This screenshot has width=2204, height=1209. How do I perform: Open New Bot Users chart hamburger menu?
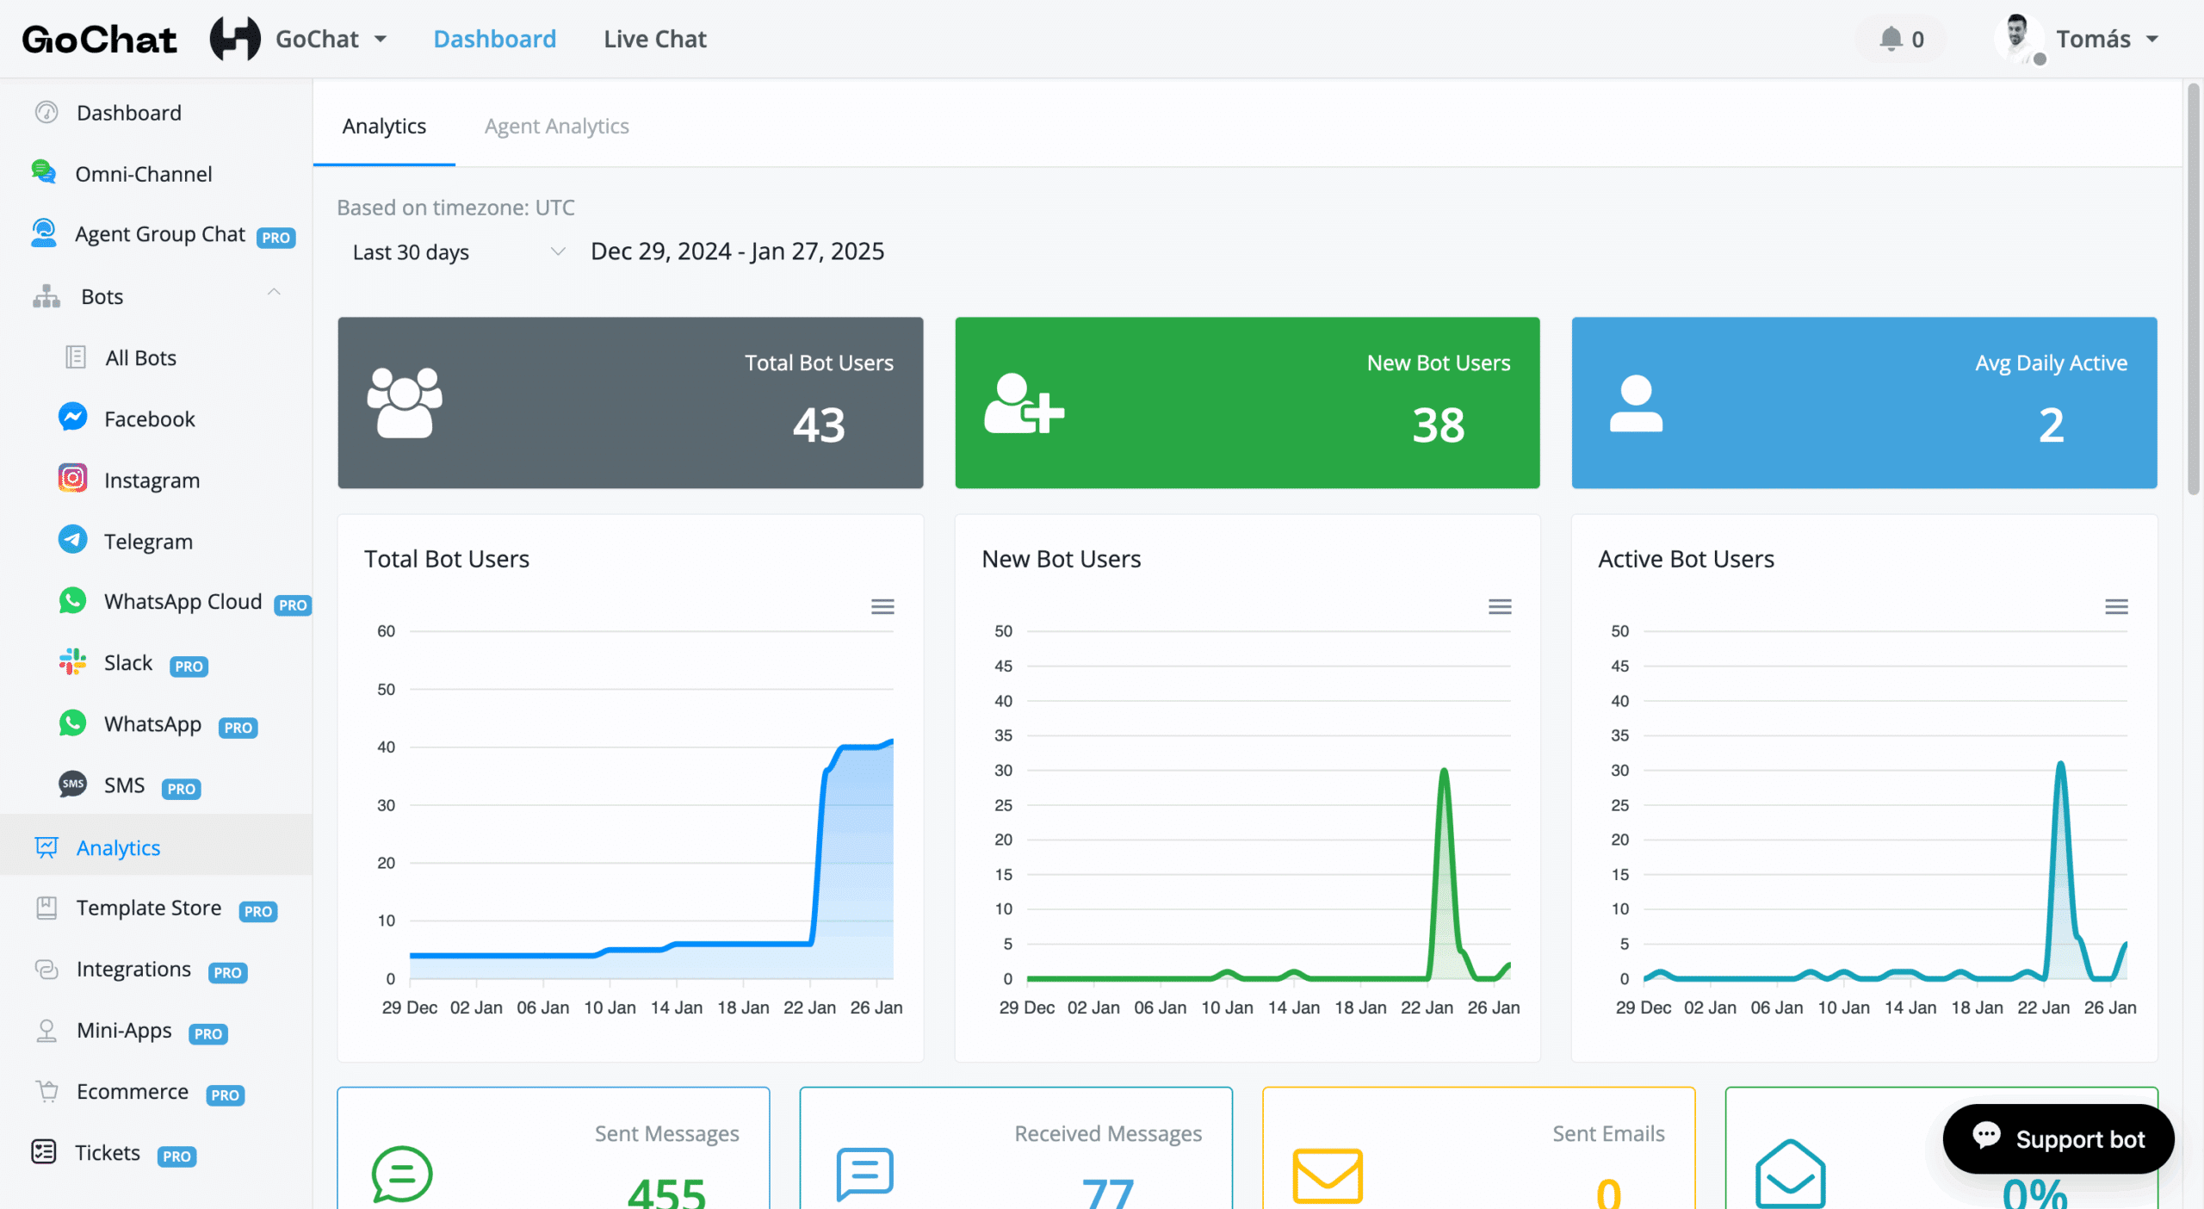(1499, 607)
